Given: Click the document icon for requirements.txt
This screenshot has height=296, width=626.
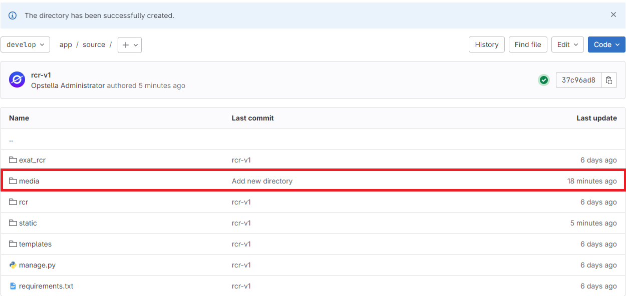Looking at the screenshot, I should (13, 286).
